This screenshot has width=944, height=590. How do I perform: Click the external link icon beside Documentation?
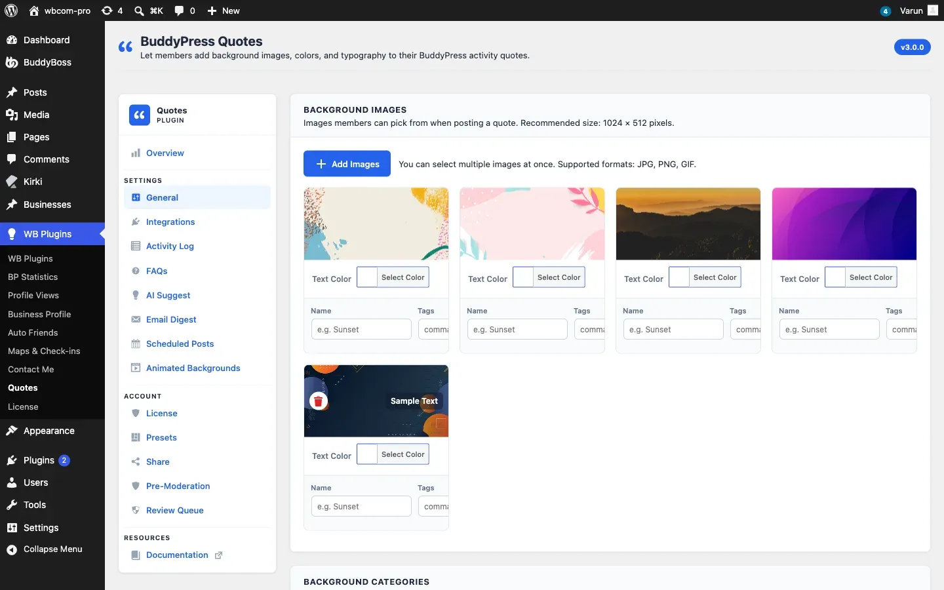point(218,555)
